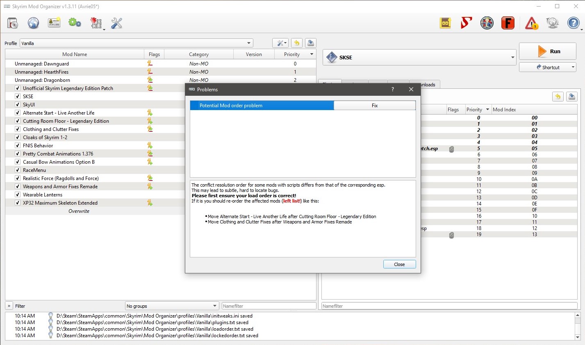The image size is (585, 345).
Task: Open Help with the blue question icon
Action: pyautogui.click(x=573, y=23)
